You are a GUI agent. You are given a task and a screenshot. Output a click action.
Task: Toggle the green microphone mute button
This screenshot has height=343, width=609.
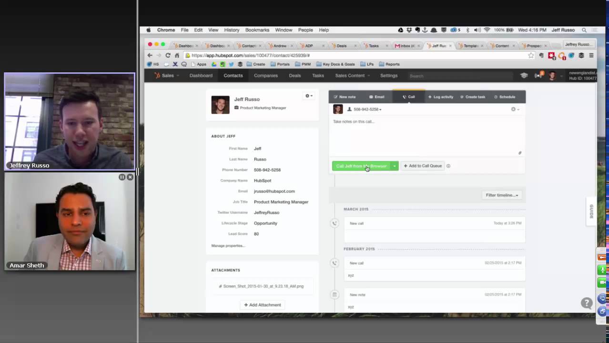(x=603, y=270)
